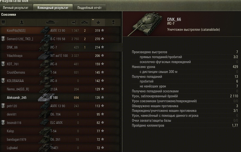
Task: Sort by platoon shield column icon
Action: click(3, 22)
